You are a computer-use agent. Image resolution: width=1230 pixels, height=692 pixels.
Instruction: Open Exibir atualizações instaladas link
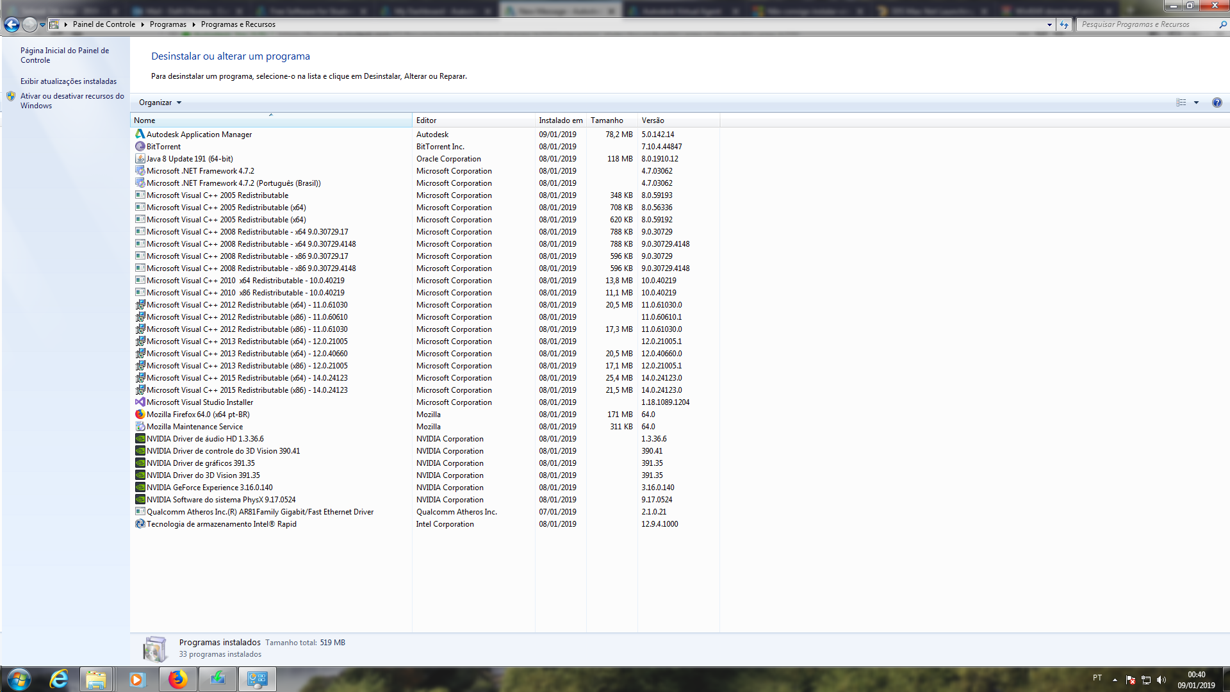[69, 81]
